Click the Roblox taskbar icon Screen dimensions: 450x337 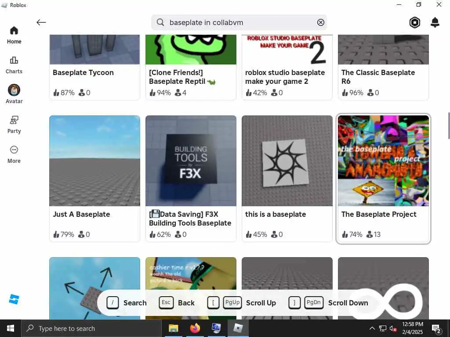[238, 328]
